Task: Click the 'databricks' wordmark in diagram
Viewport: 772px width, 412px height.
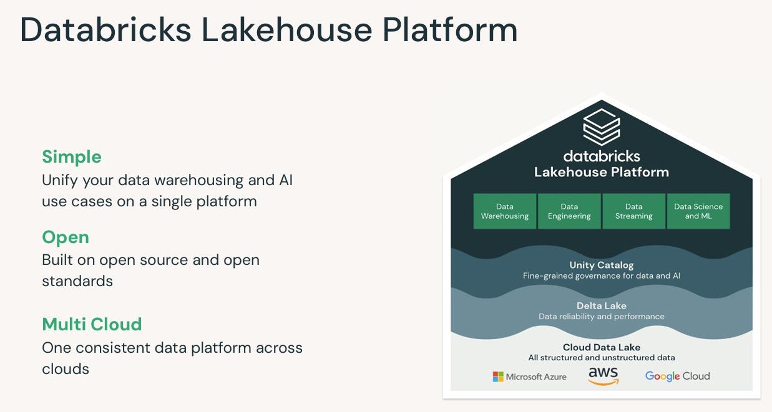Action: click(x=602, y=156)
